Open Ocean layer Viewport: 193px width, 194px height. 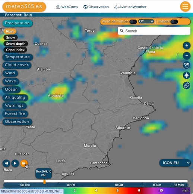pyautogui.click(x=12, y=90)
